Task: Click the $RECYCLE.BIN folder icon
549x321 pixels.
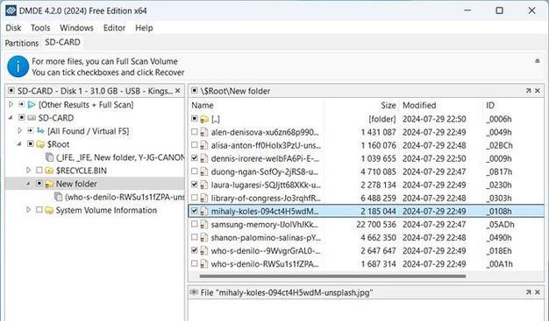Action: tap(49, 171)
